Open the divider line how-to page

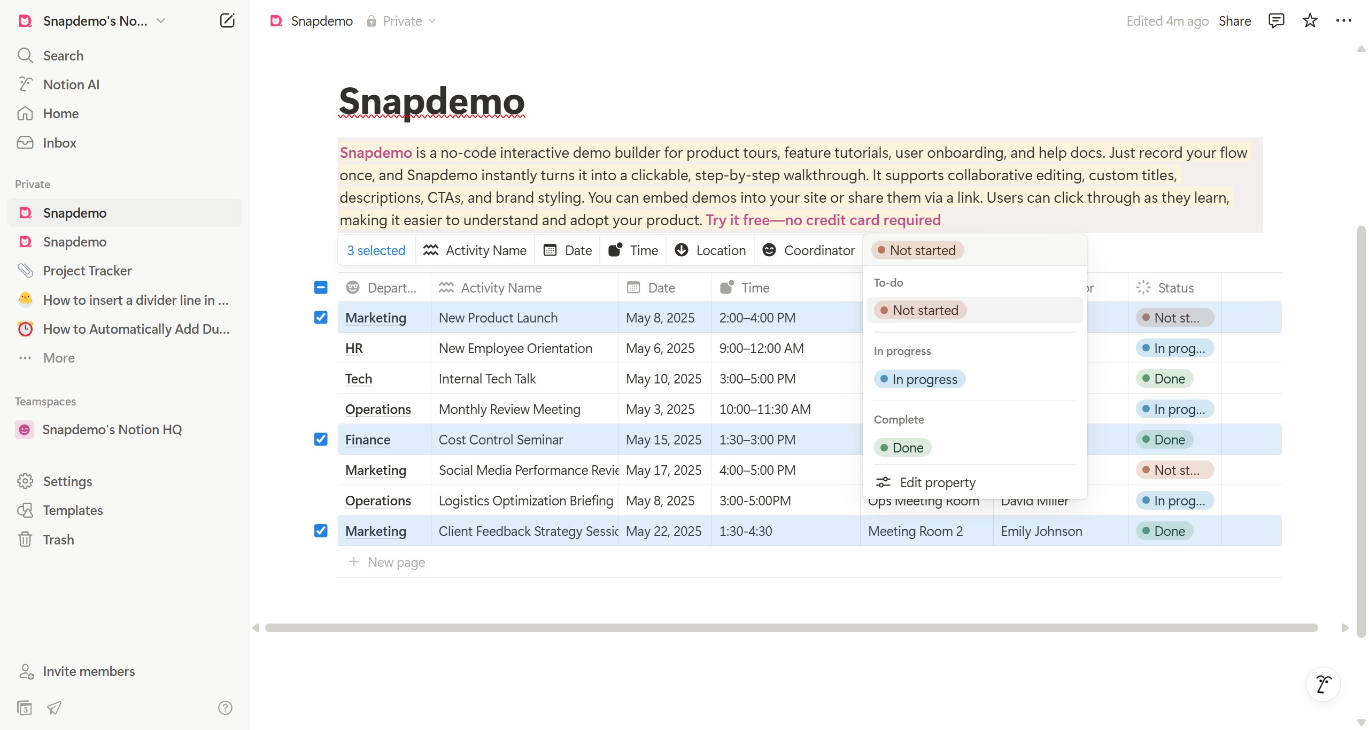tap(125, 300)
